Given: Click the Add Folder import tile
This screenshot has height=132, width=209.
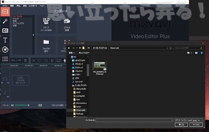Looking at the screenshot, I should pyautogui.click(x=46, y=46).
